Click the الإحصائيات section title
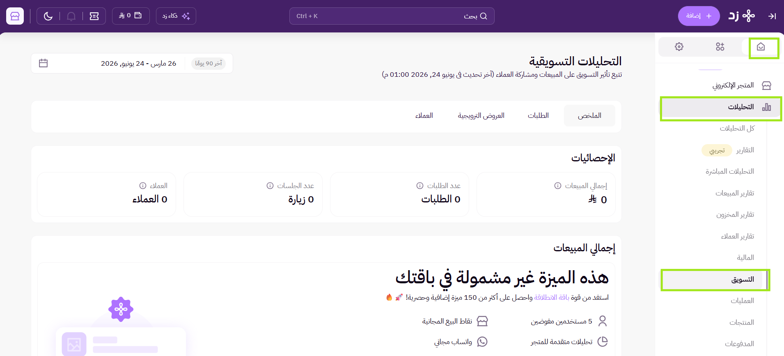Screen dimensions: 784x356 [x=593, y=158]
